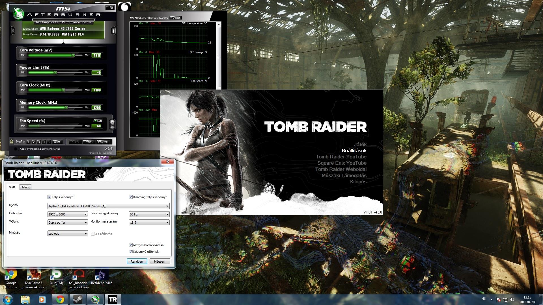
Task: Select Beállítások in Tomb Raider launcher
Action: (x=354, y=151)
